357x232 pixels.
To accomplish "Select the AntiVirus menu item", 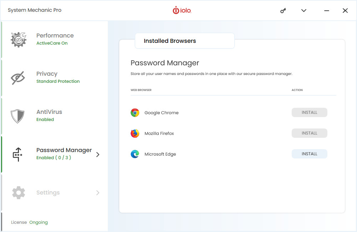I will coord(54,116).
